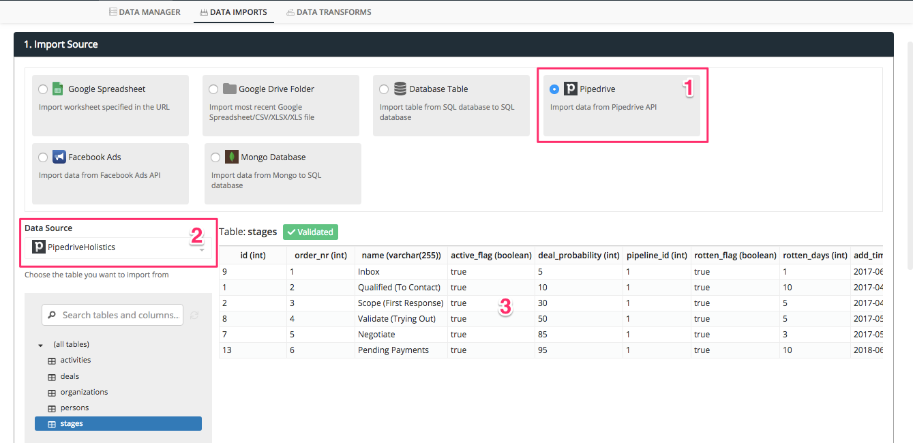Click the Scope (First Response) cell
Image resolution: width=913 pixels, height=443 pixels.
[402, 303]
